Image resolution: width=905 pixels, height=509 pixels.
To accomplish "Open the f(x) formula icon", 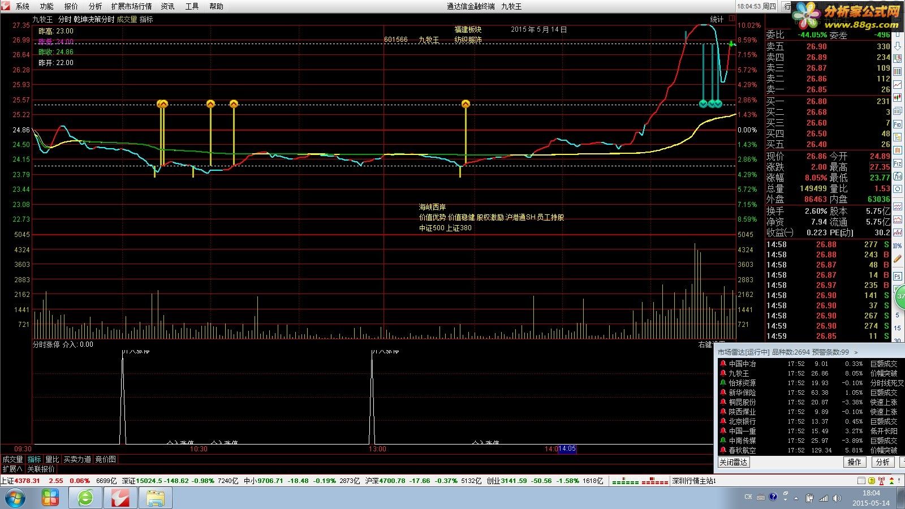I will pos(898,176).
